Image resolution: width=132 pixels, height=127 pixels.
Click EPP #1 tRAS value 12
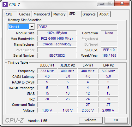coord(88,93)
